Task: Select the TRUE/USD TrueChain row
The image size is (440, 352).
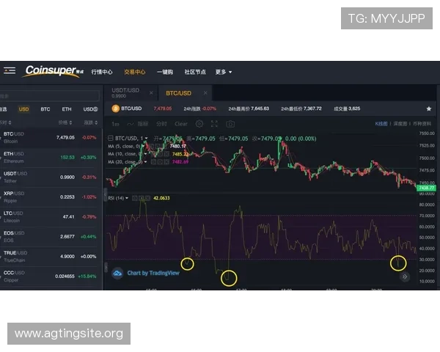Action: pyautogui.click(x=51, y=257)
